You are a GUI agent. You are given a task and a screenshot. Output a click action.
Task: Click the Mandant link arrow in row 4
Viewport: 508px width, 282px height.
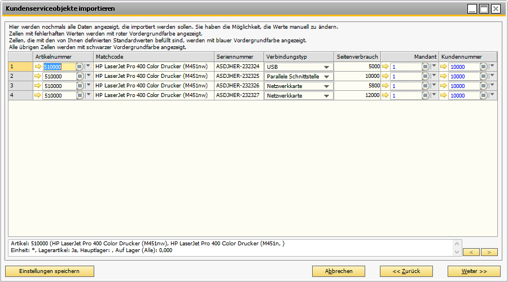(x=385, y=95)
